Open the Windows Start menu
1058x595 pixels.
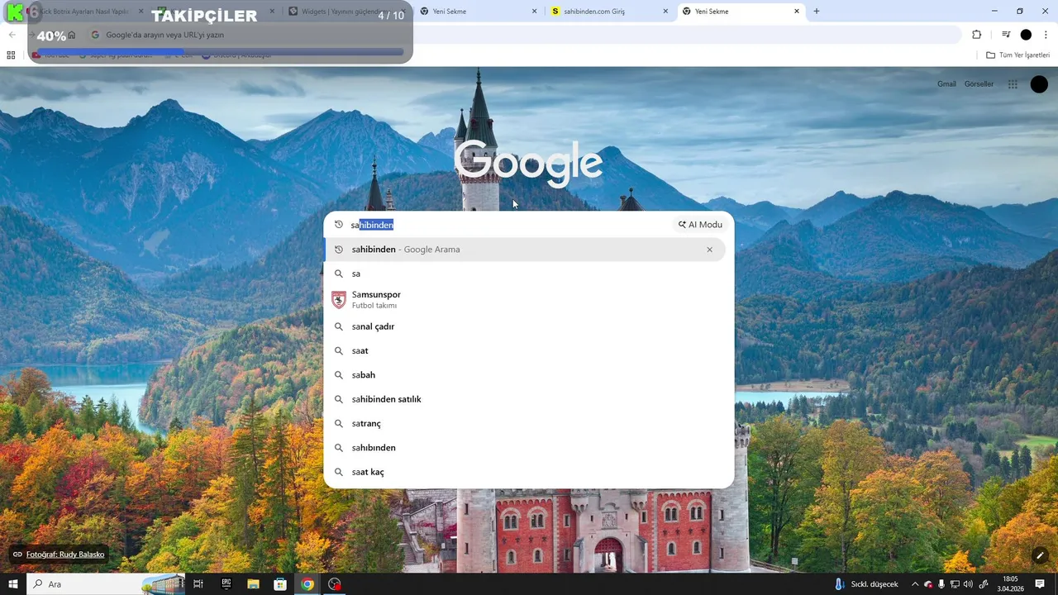click(12, 584)
